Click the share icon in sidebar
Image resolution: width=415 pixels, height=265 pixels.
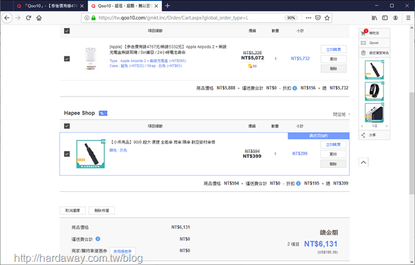(x=363, y=135)
